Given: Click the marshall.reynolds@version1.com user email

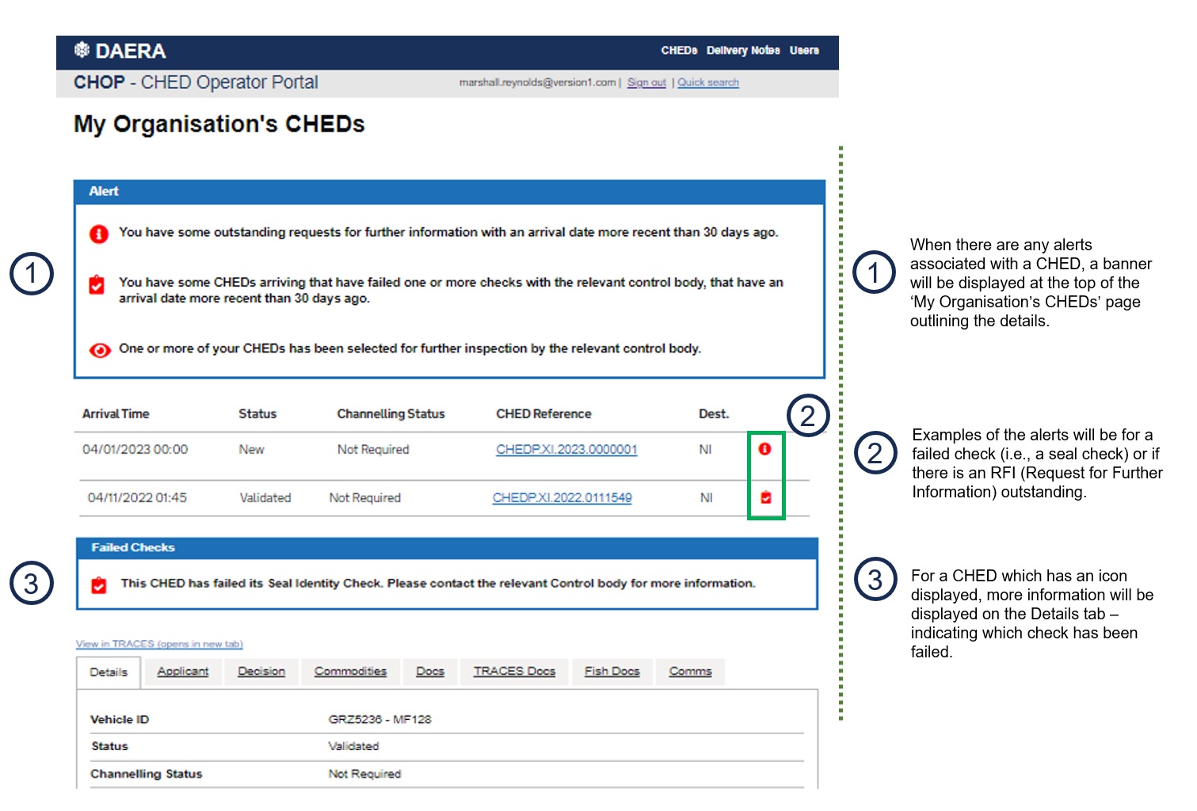Looking at the screenshot, I should 538,82.
